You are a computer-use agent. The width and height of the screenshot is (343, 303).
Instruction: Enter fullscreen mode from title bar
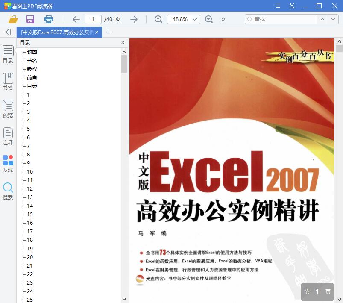[292, 6]
